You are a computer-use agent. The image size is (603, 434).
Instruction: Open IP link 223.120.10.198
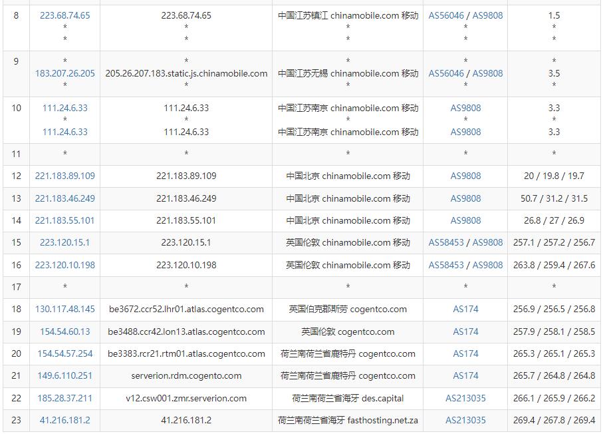coord(65,265)
